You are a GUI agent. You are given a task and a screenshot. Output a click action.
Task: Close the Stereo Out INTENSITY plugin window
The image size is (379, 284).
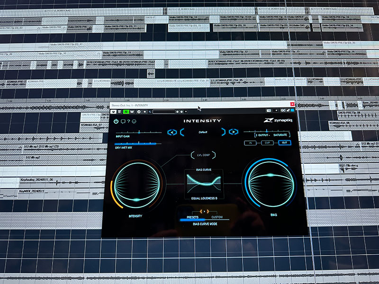292,104
